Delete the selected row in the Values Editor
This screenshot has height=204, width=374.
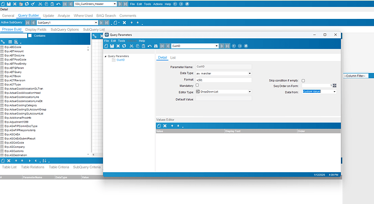pos(165,126)
